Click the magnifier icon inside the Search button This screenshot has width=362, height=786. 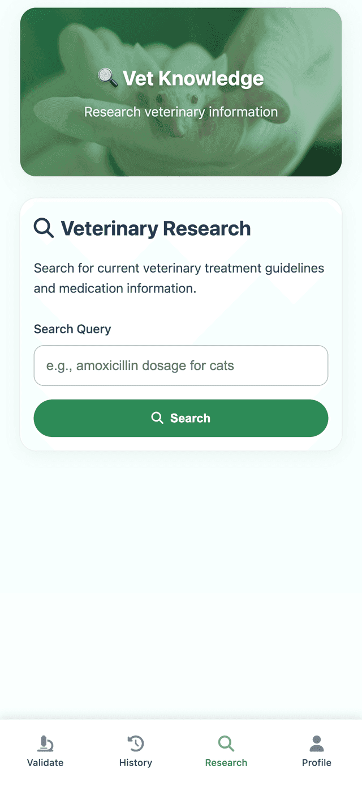[157, 418]
